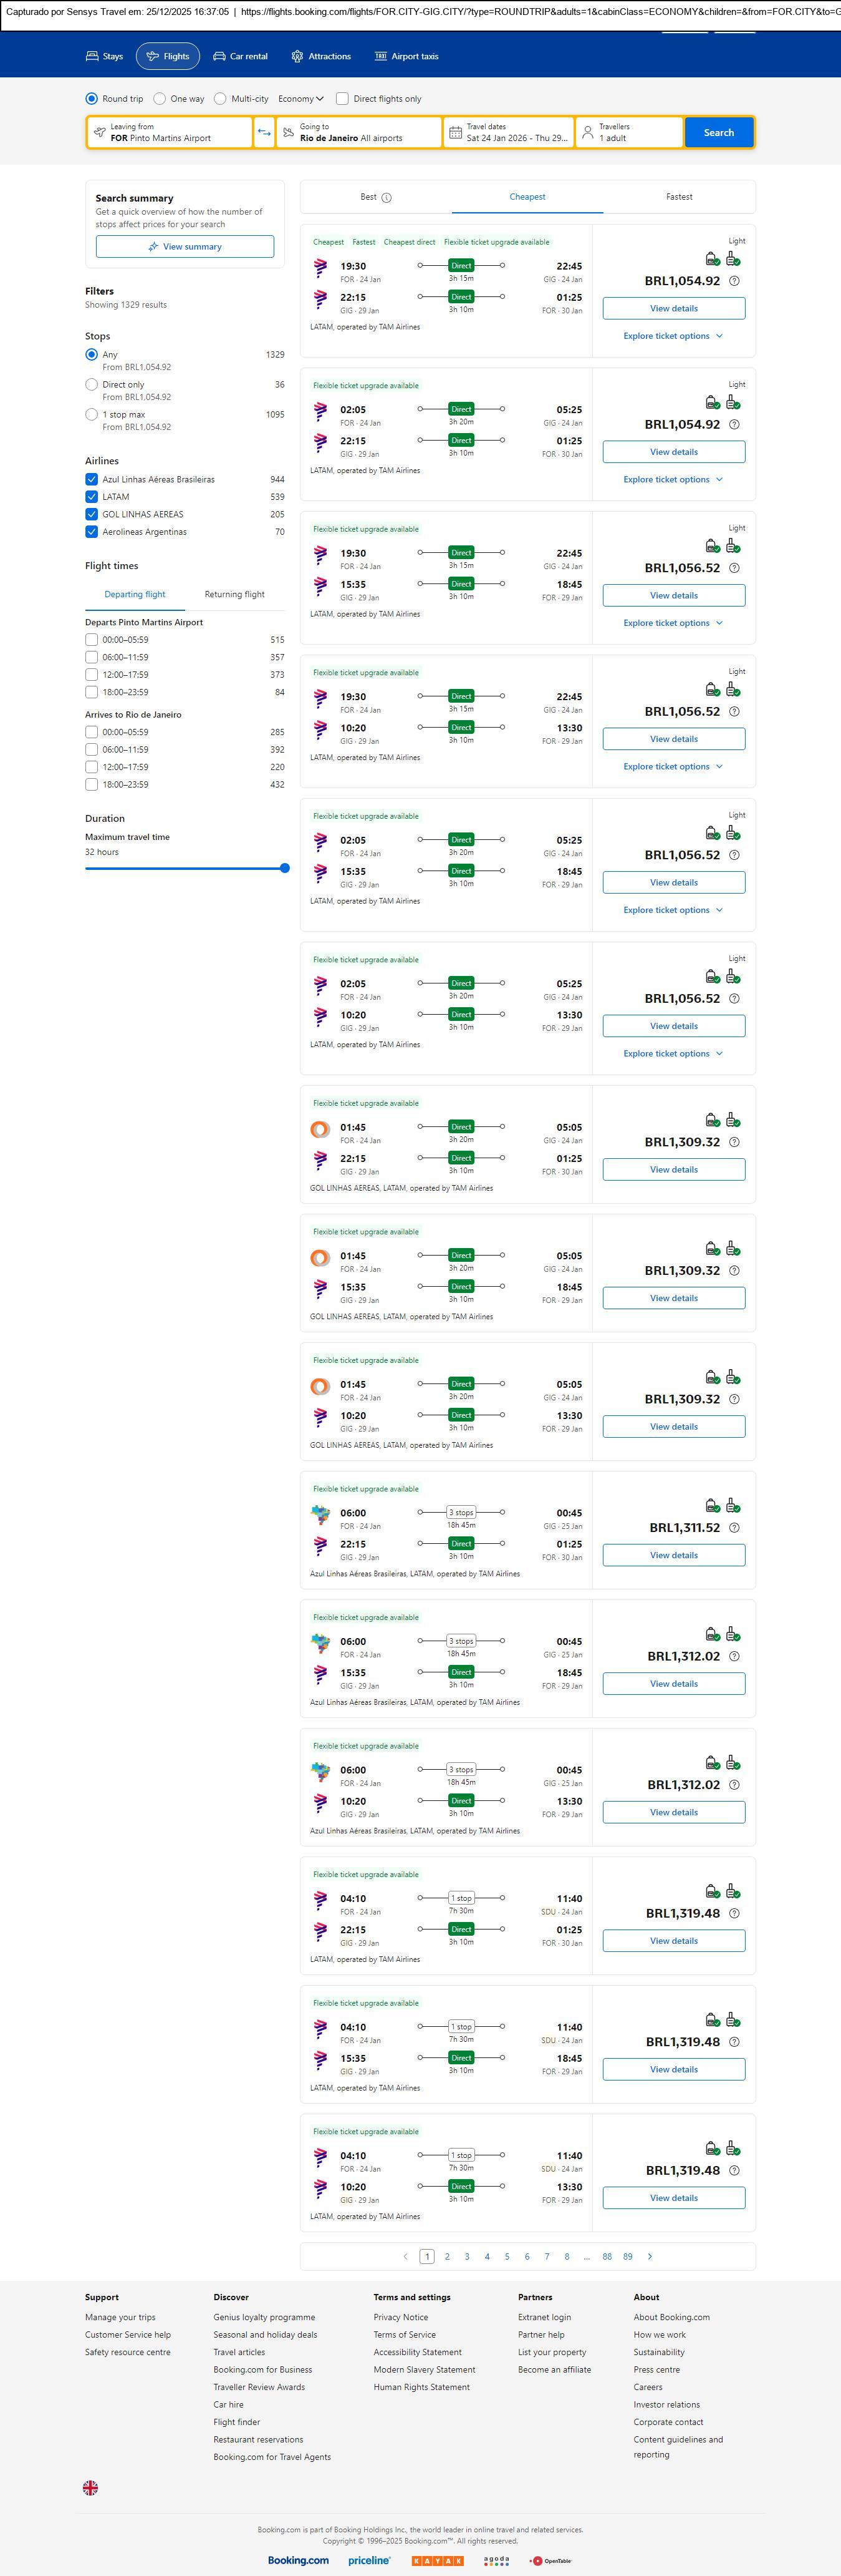
Task: Click the calendar icon in Travel dates
Action: click(456, 132)
